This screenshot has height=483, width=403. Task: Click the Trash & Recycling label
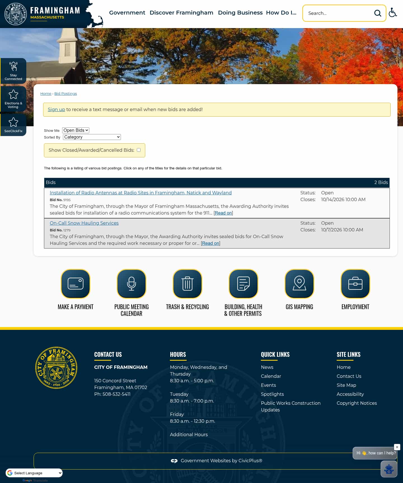(x=188, y=307)
